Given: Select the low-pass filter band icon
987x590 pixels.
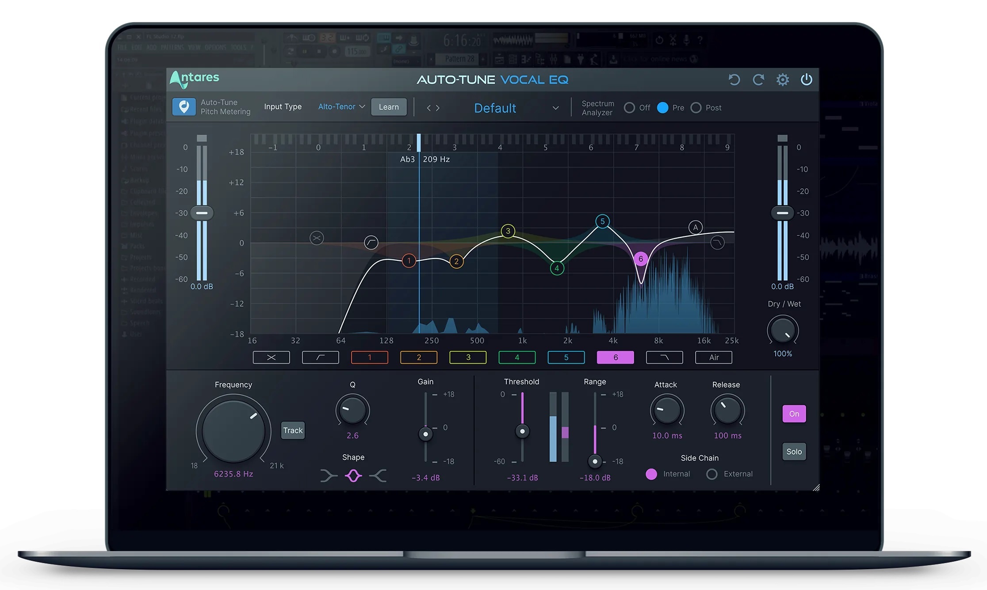Looking at the screenshot, I should tap(664, 357).
